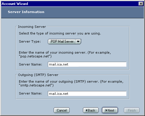Click the outgoing Server Name label

(30, 93)
